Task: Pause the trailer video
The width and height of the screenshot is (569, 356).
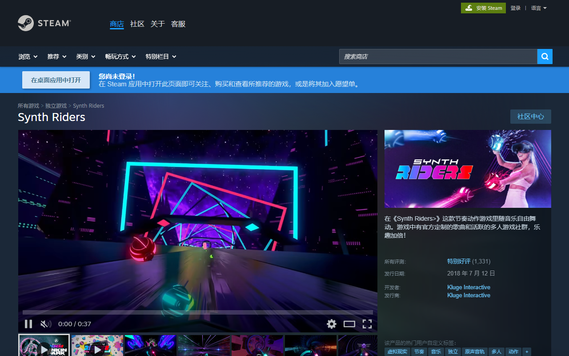Action: pyautogui.click(x=28, y=324)
